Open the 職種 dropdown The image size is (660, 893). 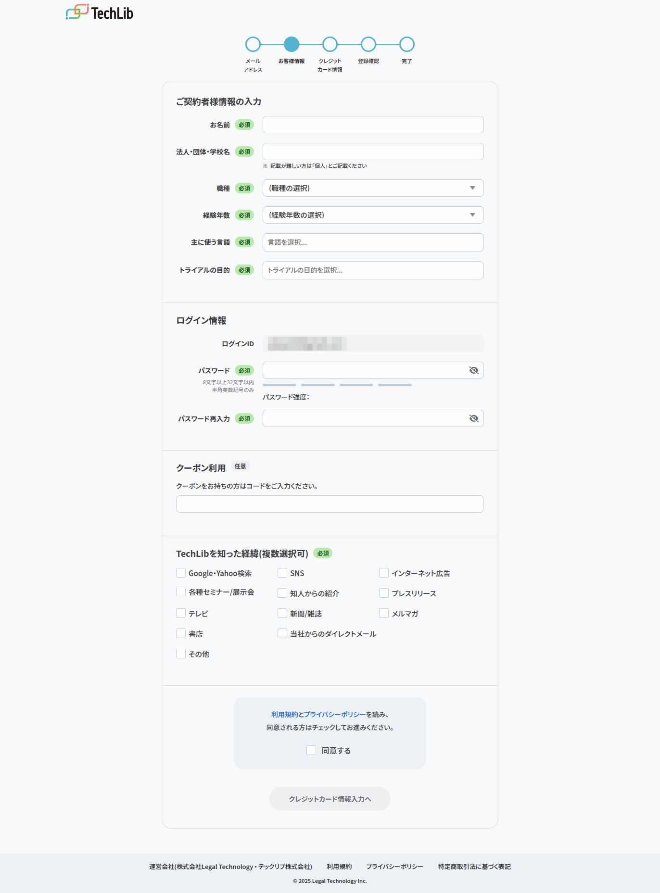(373, 188)
